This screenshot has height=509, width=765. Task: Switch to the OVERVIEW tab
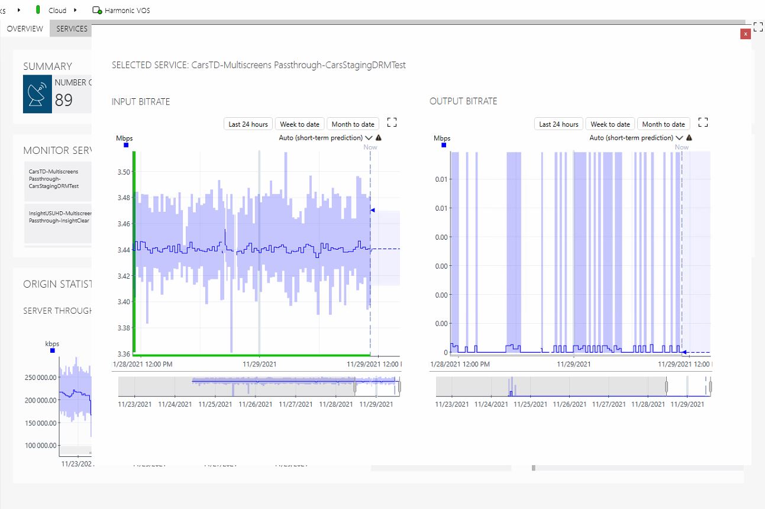tap(25, 29)
